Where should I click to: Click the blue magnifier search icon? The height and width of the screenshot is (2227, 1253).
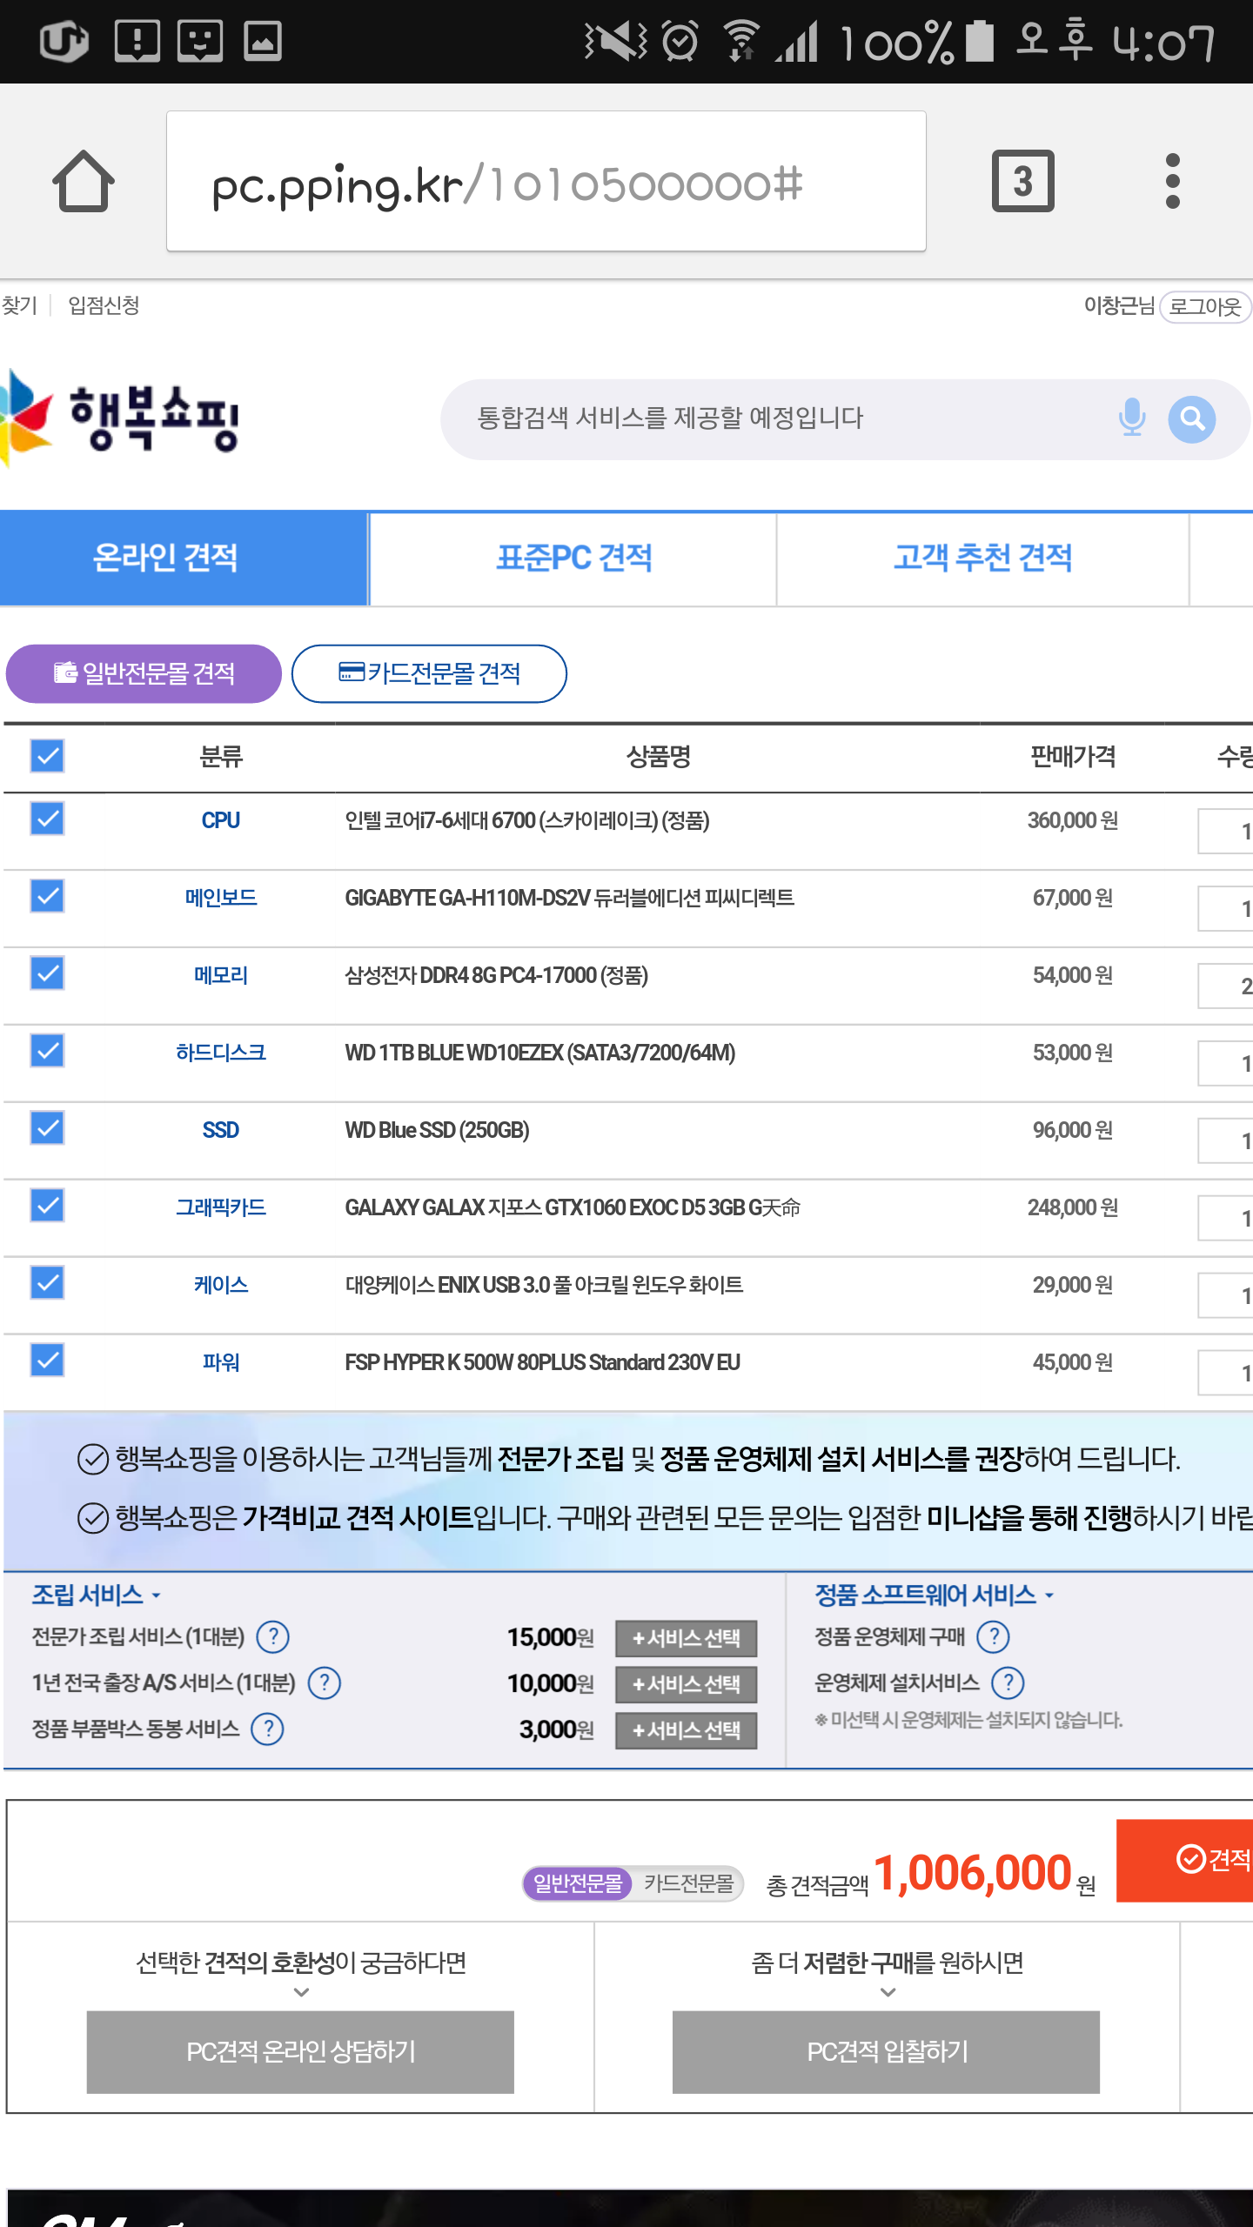1191,419
